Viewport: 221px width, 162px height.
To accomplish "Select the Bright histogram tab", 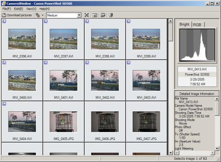I will pos(184,24).
